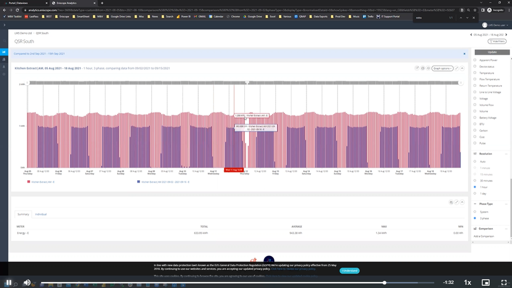512x288 pixels.
Task: Enable picture-in-picture mode
Action: pyautogui.click(x=485, y=282)
